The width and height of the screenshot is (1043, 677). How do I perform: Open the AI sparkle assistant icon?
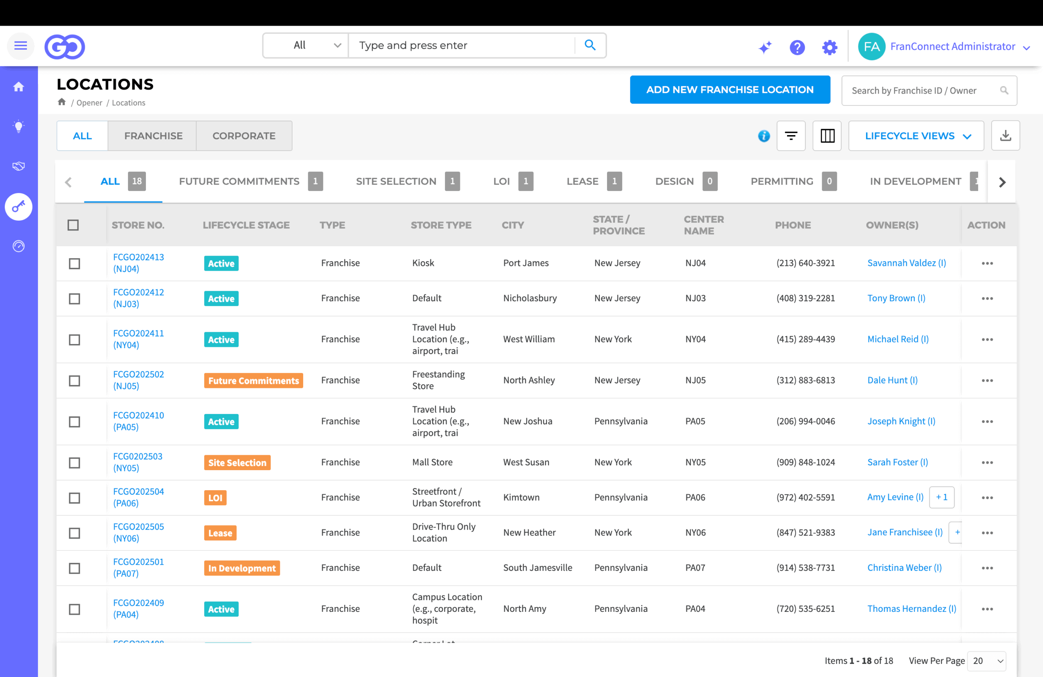coord(765,47)
